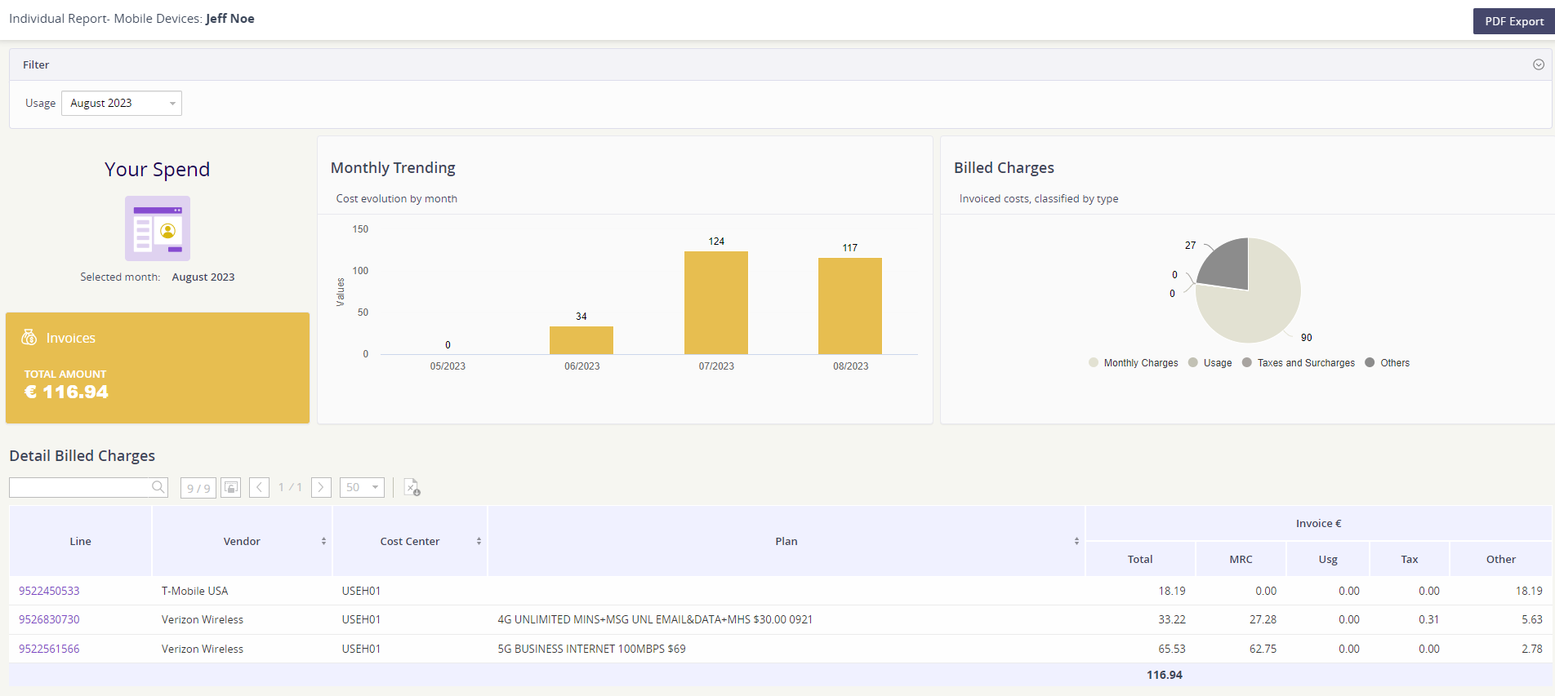The width and height of the screenshot is (1555, 696).
Task: Click the 116.94 grand total cell
Action: click(x=1165, y=675)
